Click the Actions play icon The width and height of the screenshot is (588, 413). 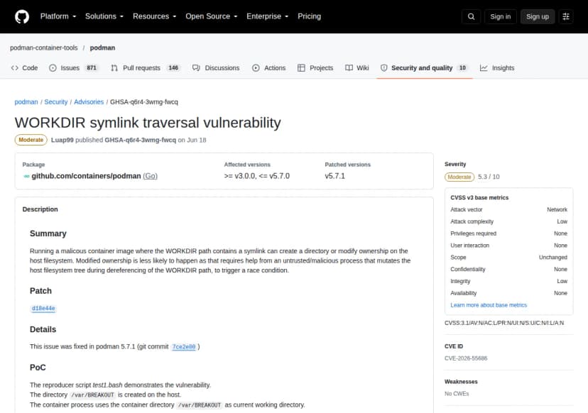pyautogui.click(x=256, y=68)
